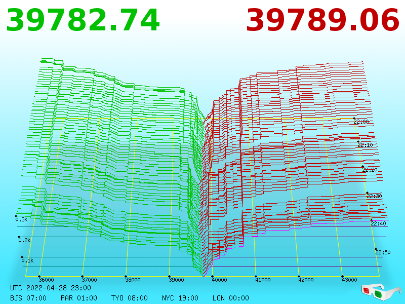The height and width of the screenshot is (304, 405).
Task: Click the 22:40 time axis marker
Action: pos(378,223)
